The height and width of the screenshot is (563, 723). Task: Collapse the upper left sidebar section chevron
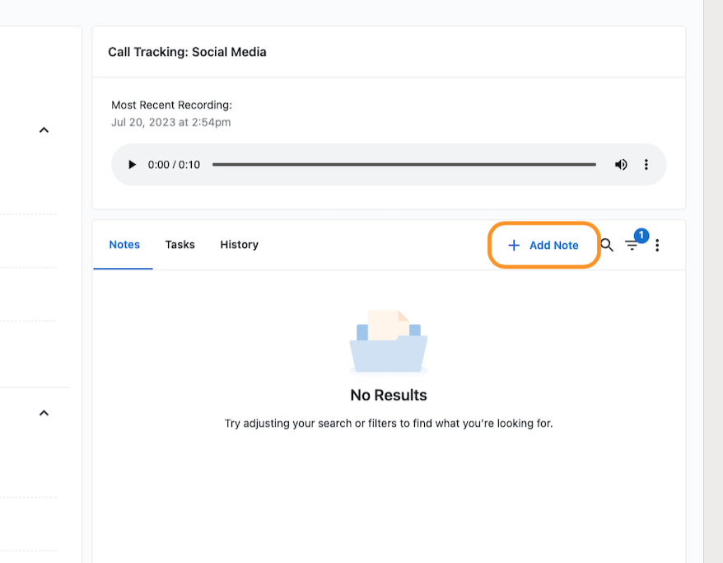point(44,130)
